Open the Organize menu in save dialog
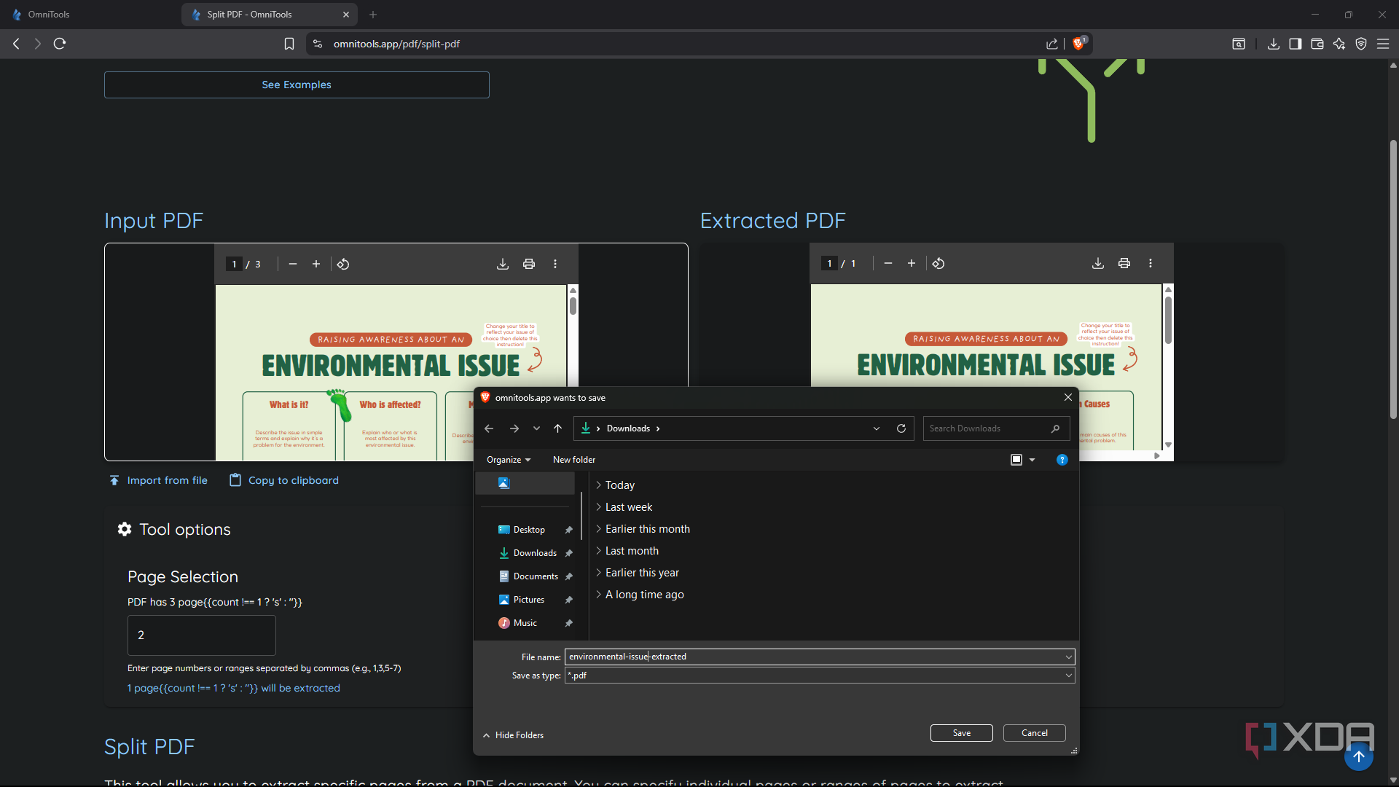 (509, 460)
